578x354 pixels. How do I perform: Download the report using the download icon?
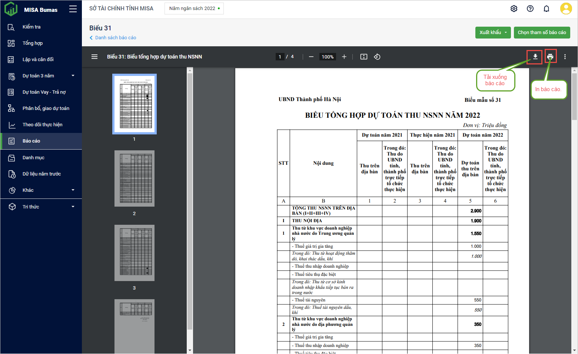point(535,57)
